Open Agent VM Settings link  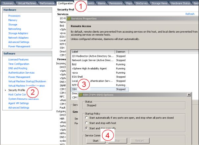click(x=19, y=103)
